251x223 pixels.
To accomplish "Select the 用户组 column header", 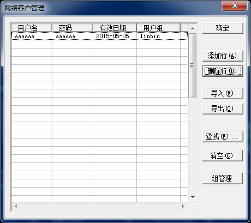I will point(158,28).
